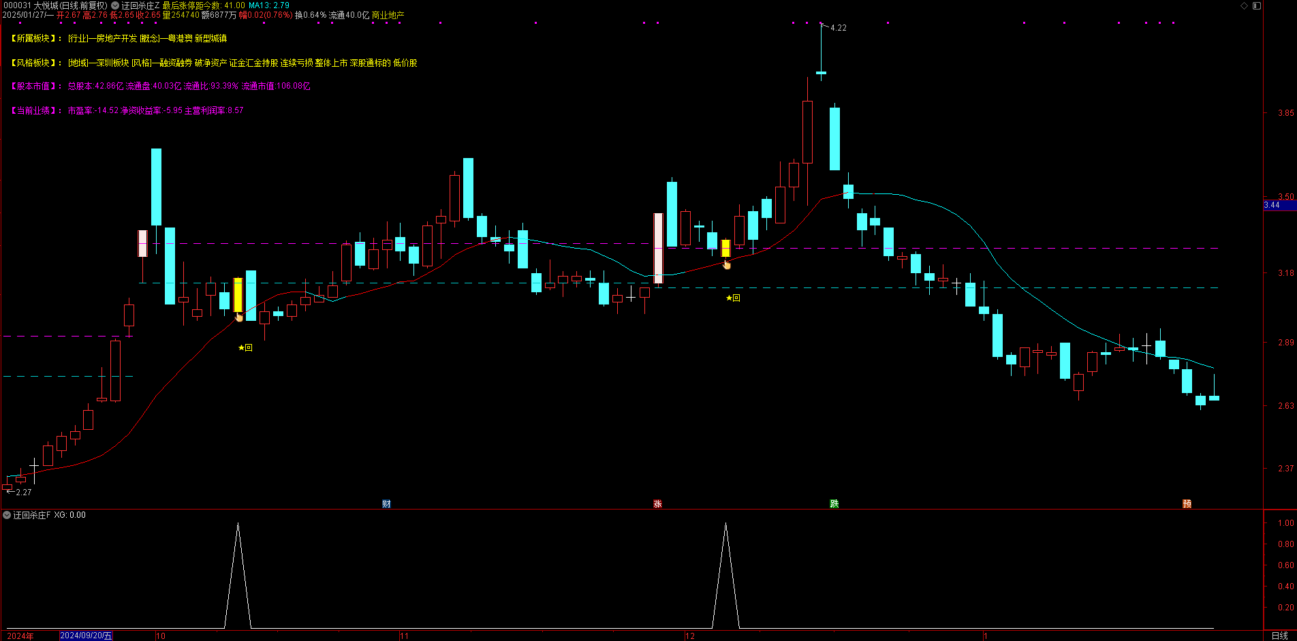Click the second XG signal spike in sub-chart

pos(725,576)
